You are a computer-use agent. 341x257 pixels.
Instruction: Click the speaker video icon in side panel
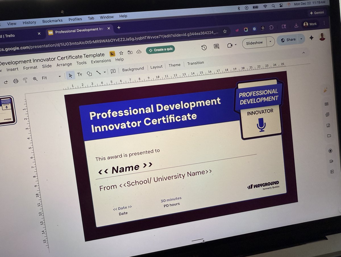point(331,161)
